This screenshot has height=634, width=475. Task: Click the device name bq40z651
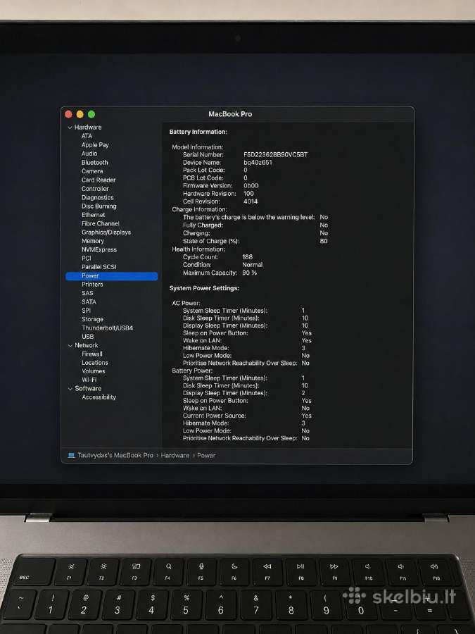258,162
